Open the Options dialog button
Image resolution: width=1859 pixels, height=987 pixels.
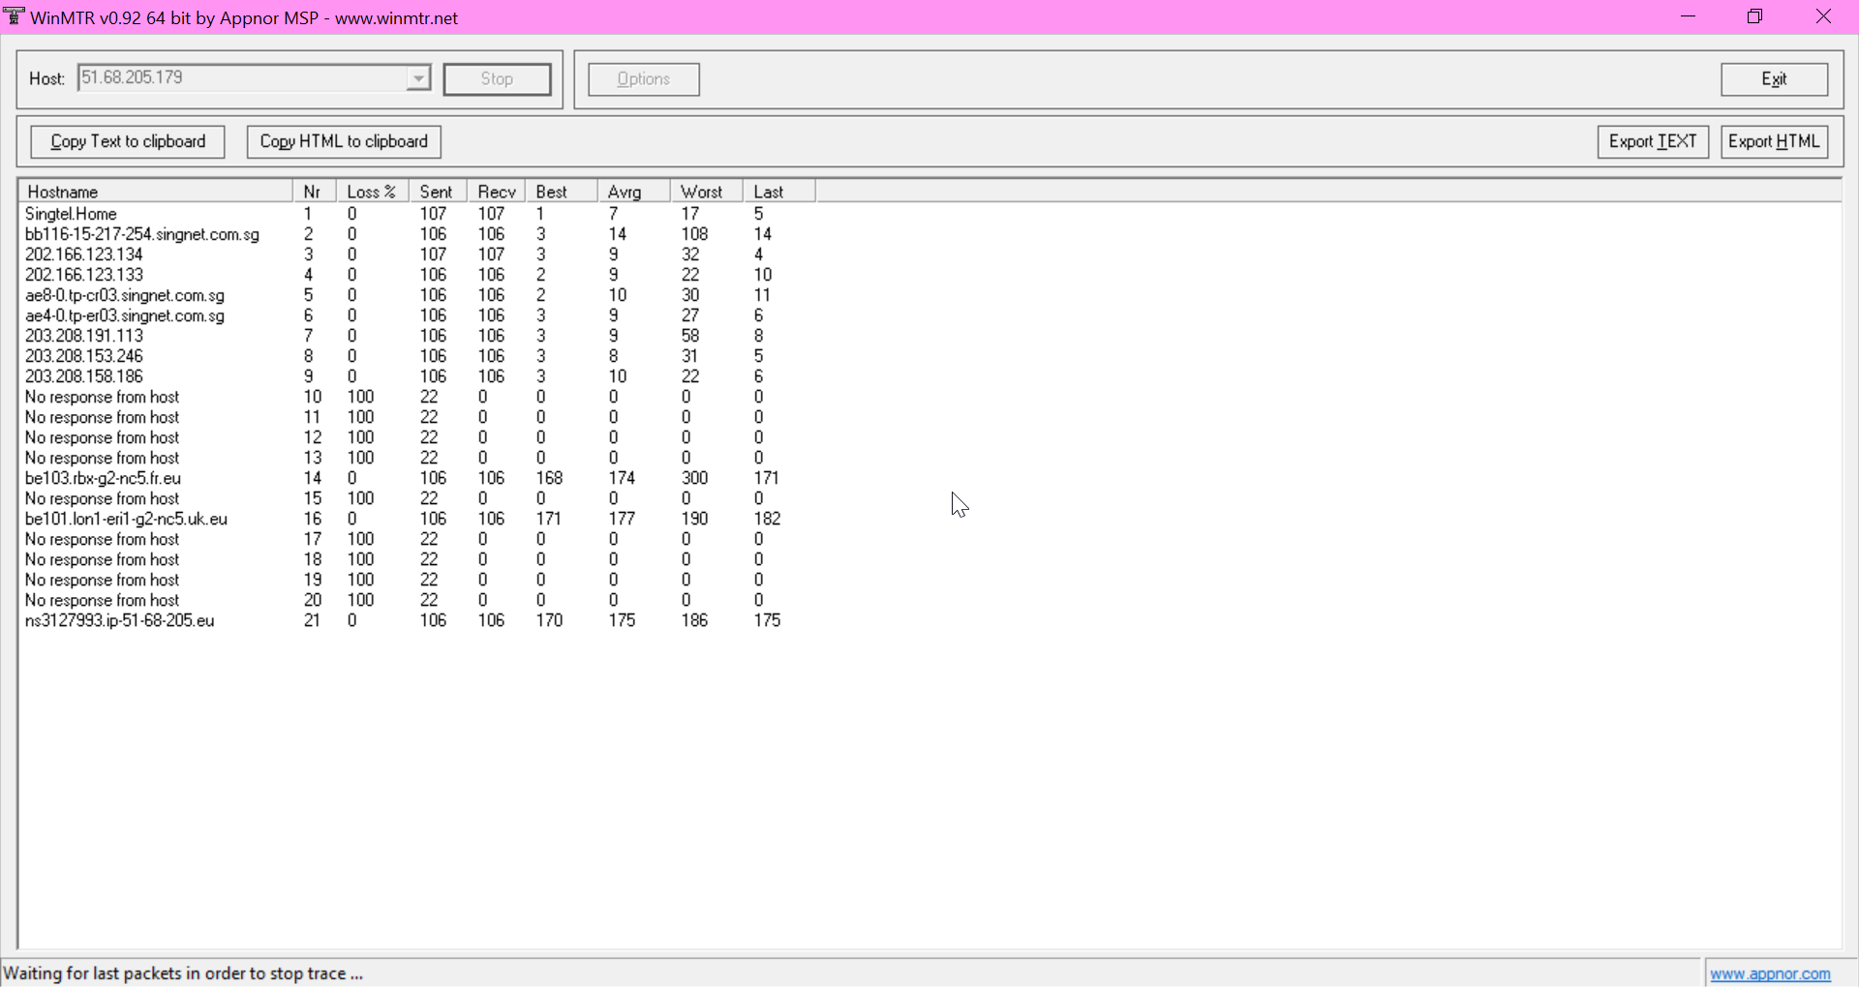[x=644, y=79]
